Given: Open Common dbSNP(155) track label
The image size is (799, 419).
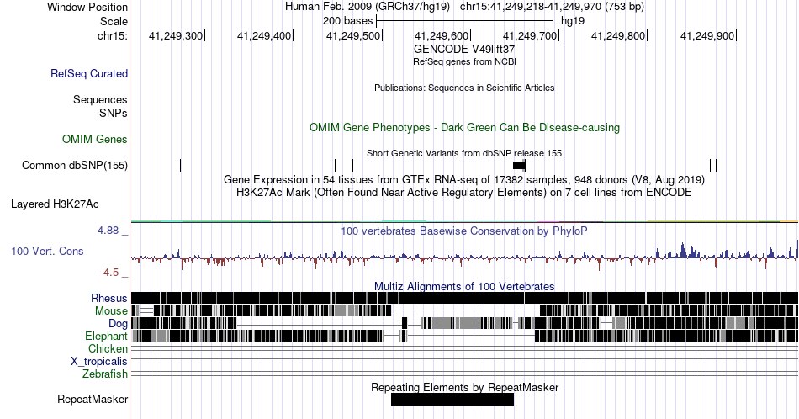Looking at the screenshot, I should tap(75, 165).
